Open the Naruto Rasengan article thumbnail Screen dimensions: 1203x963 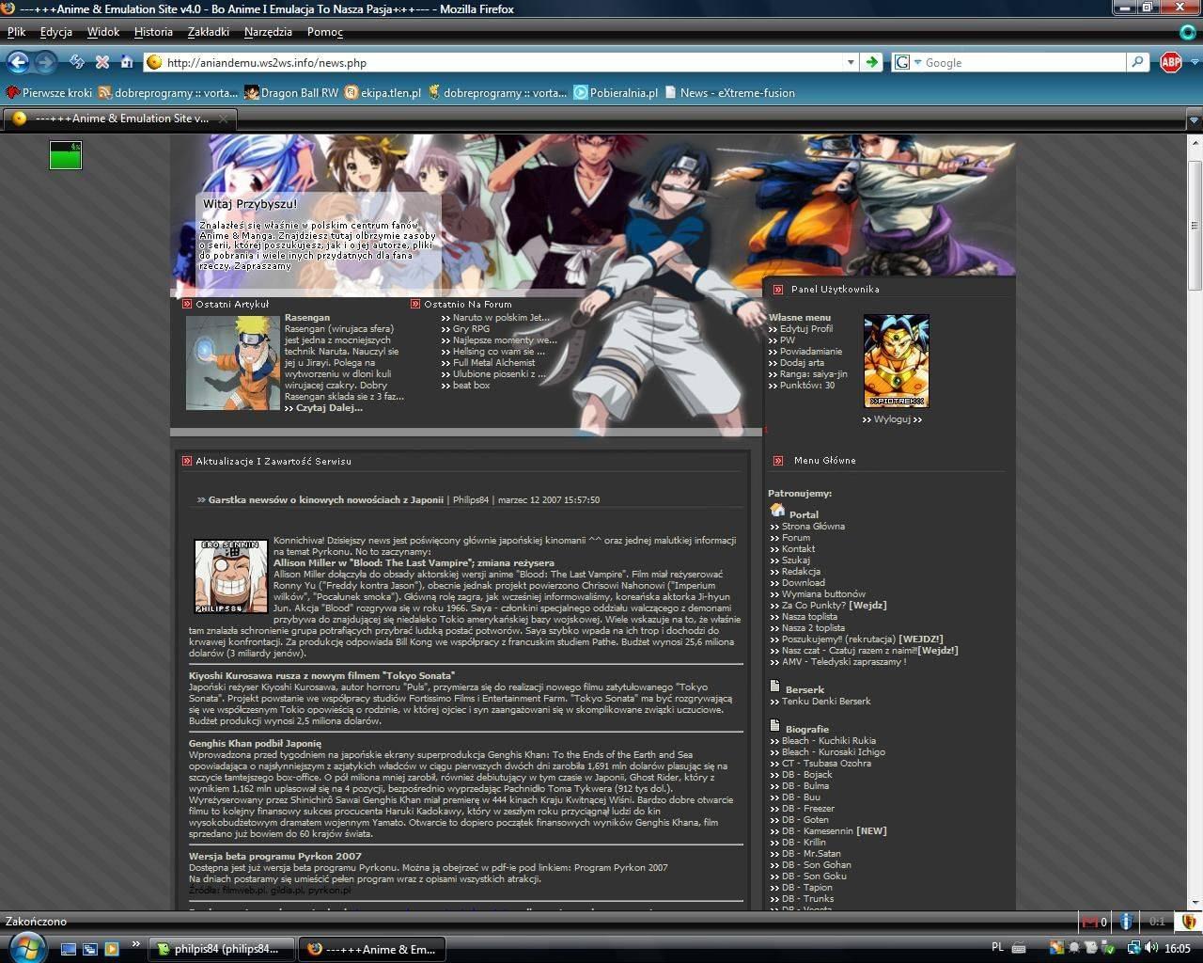233,362
